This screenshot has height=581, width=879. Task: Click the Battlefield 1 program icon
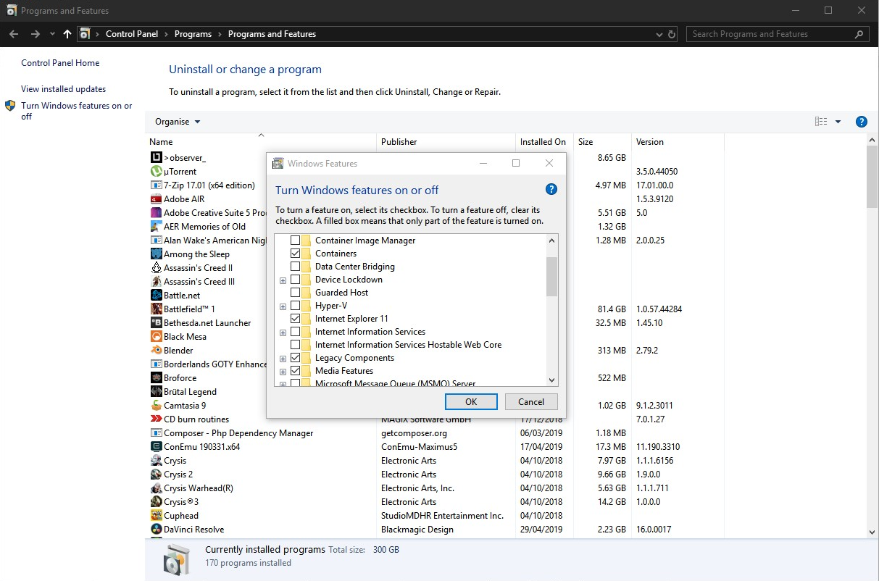pyautogui.click(x=156, y=309)
